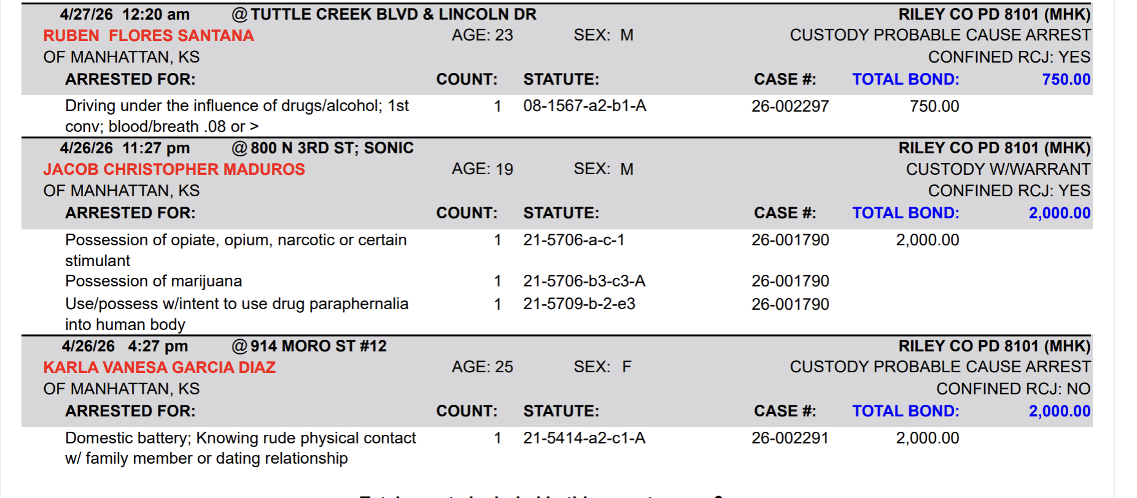This screenshot has height=498, width=1137.
Task: Click the 750.00 total bond amount in blue
Action: click(x=1066, y=79)
